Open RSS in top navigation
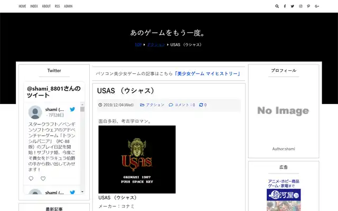 click(58, 6)
